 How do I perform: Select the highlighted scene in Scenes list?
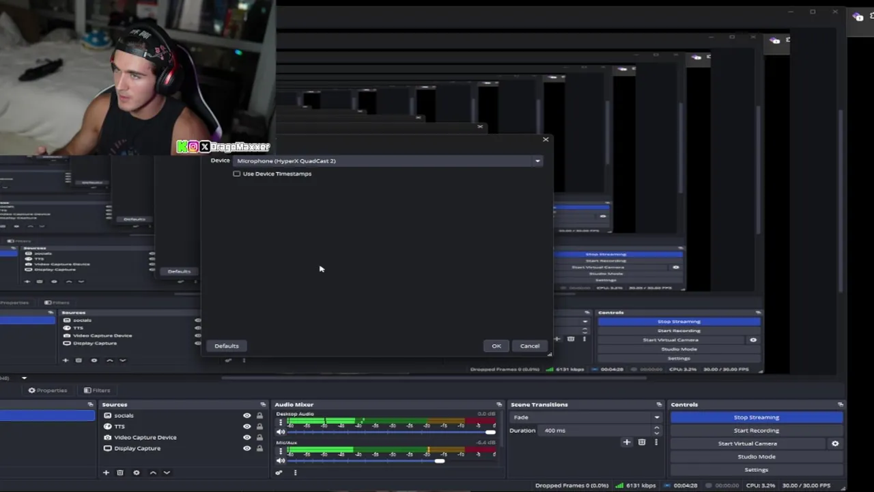[x=47, y=415]
